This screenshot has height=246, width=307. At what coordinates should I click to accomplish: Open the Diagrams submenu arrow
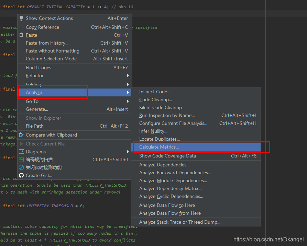(x=128, y=152)
